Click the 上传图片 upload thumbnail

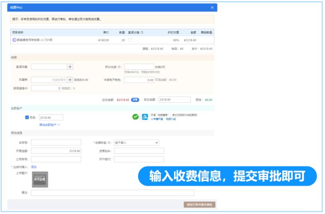click(x=40, y=179)
